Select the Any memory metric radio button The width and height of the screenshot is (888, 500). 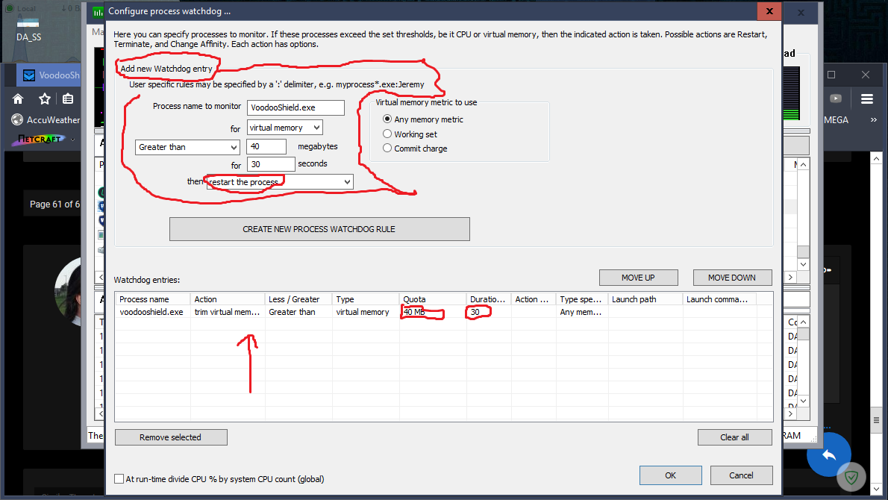pyautogui.click(x=387, y=119)
